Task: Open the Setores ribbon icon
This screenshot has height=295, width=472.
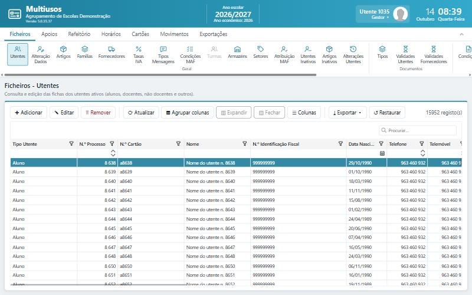Action: (x=260, y=52)
